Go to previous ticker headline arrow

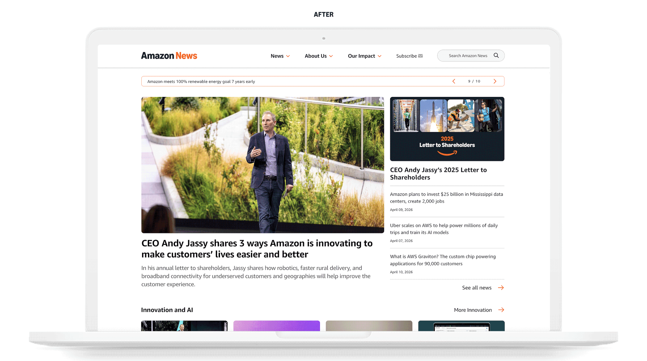point(454,81)
